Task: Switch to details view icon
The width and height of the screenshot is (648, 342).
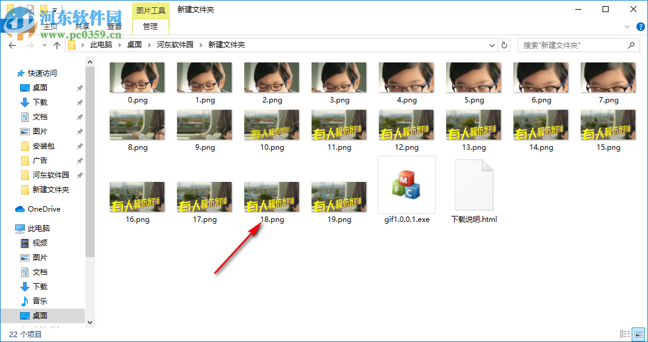Action: pos(625,334)
